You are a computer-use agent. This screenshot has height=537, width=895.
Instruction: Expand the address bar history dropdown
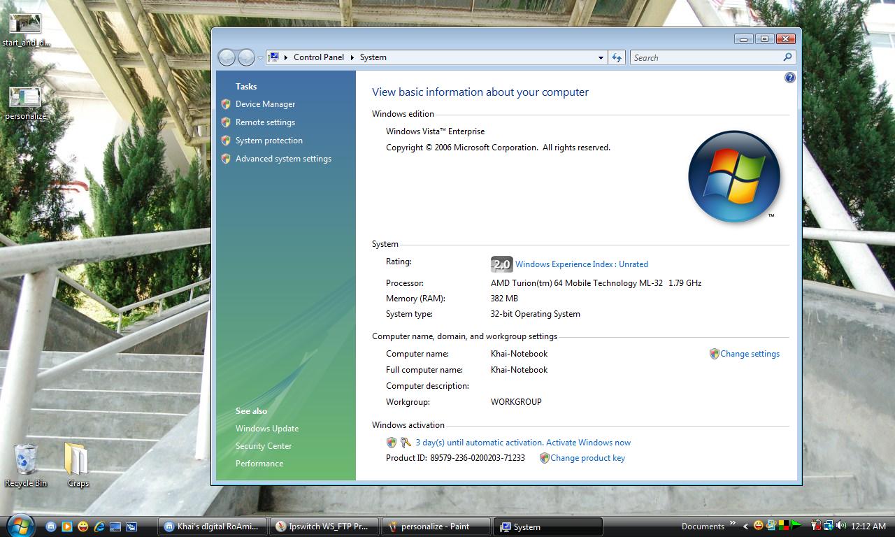pos(601,57)
